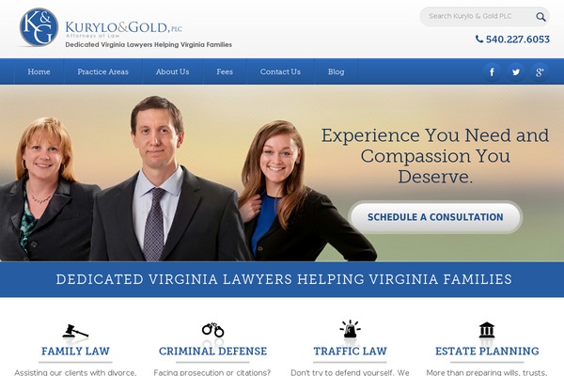This screenshot has height=376, width=564.
Task: Open the Practice Areas menu
Action: tap(102, 71)
